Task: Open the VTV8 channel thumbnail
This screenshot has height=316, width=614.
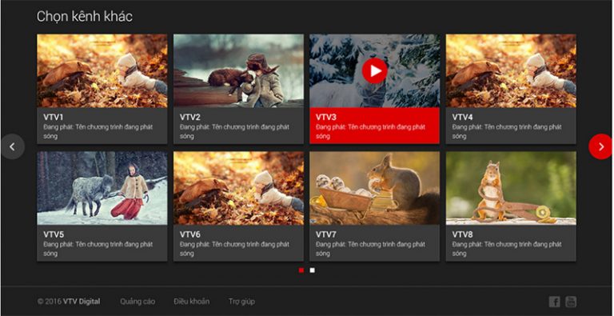Action: tap(511, 188)
